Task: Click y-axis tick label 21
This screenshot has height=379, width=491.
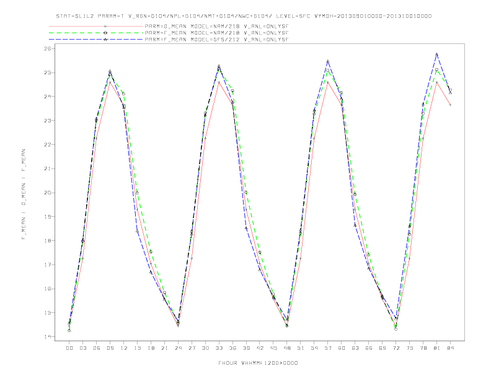Action: pos(48,168)
